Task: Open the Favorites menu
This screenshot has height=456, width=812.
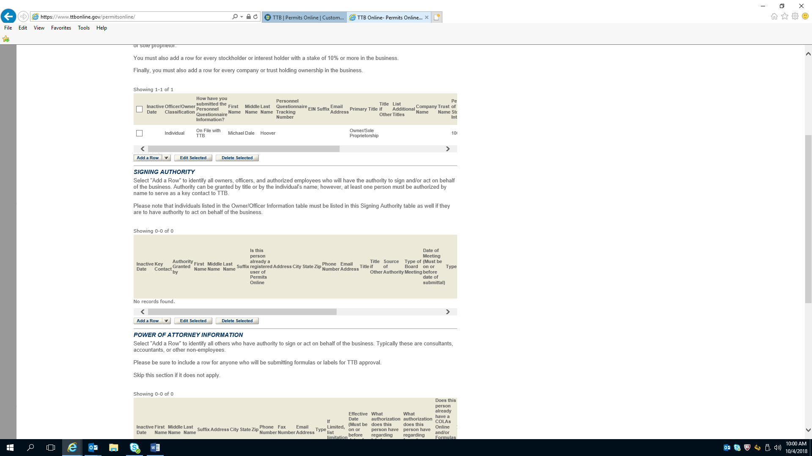Action: [x=61, y=28]
